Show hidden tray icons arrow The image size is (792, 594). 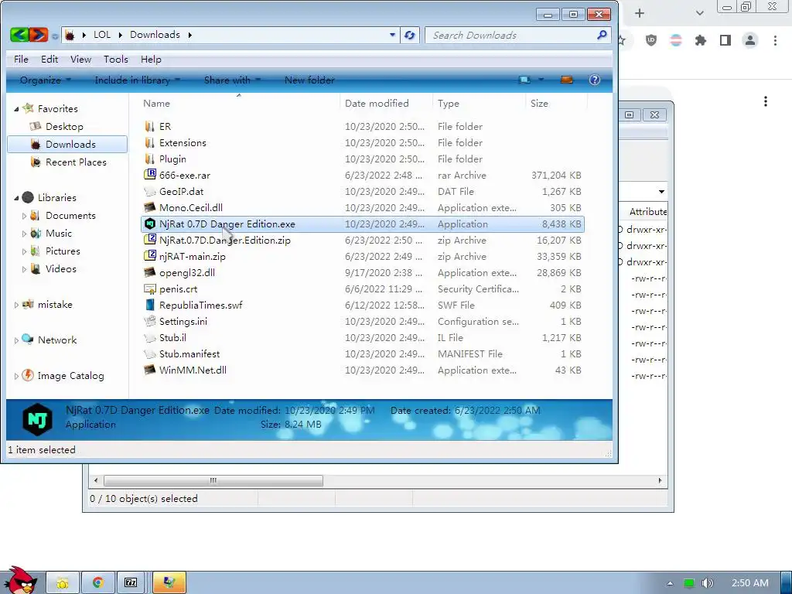tap(670, 583)
